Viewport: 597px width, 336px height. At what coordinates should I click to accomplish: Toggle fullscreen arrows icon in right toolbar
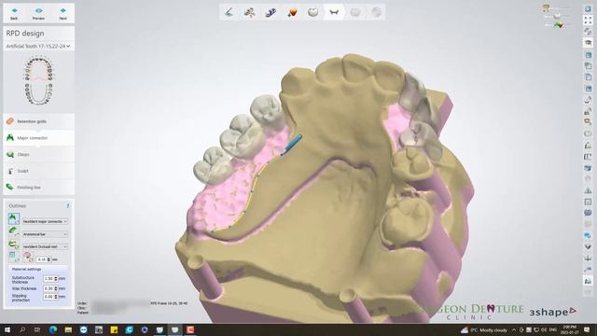(x=588, y=21)
